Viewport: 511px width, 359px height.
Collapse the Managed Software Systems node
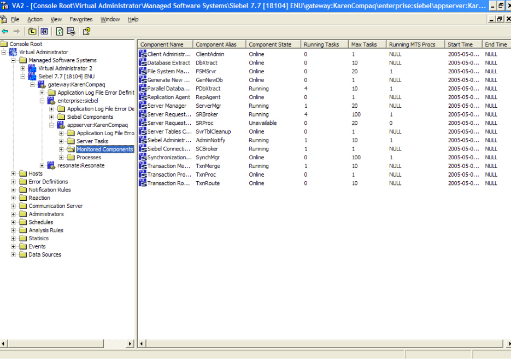click(13, 60)
